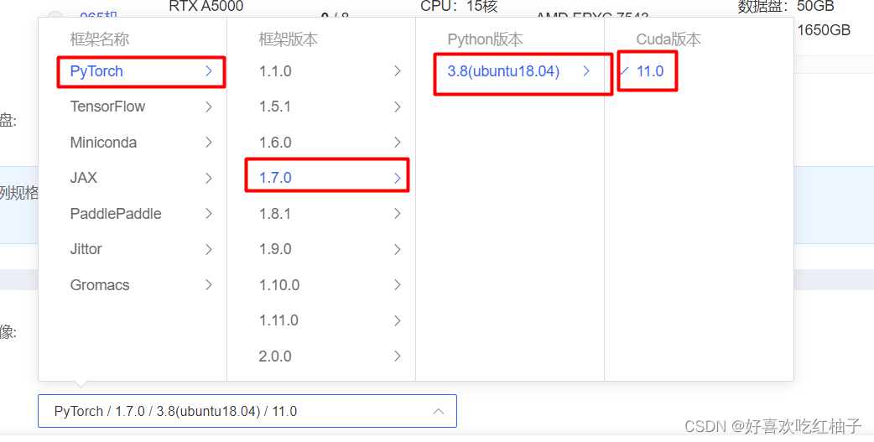This screenshot has width=874, height=442.
Task: Pick JAX framework entry
Action: pos(133,178)
